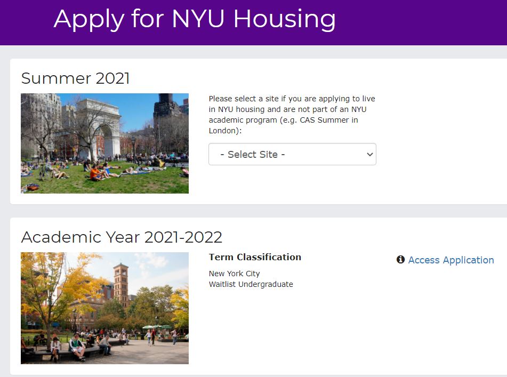Click the chevron arrow in the Select Site box
The height and width of the screenshot is (377, 507).
(370, 155)
